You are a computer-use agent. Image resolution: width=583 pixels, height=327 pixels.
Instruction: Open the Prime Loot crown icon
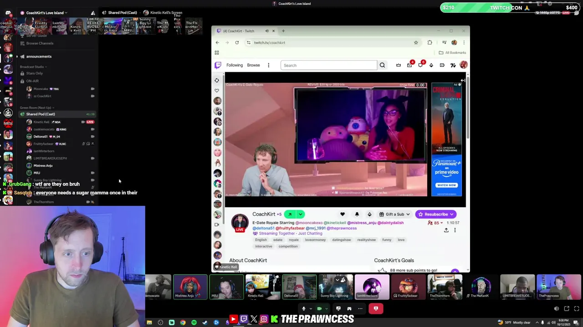pyautogui.click(x=399, y=65)
